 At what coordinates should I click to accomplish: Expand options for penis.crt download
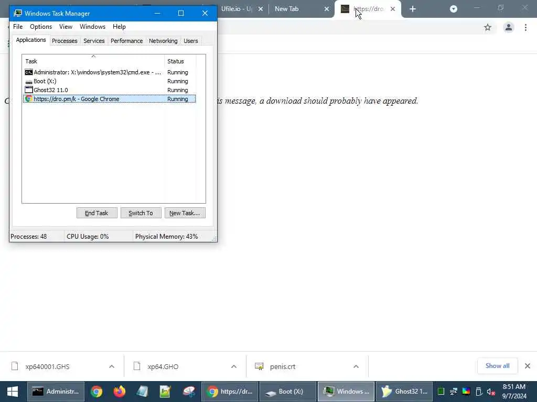pos(356,366)
